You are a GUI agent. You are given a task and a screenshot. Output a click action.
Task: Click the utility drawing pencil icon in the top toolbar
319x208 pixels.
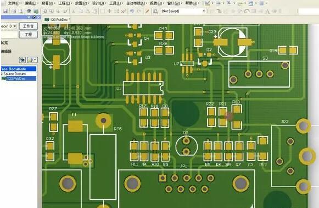tap(208, 3)
